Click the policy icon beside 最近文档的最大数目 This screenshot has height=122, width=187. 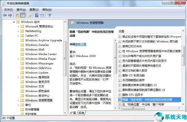pyautogui.click(x=120, y=70)
